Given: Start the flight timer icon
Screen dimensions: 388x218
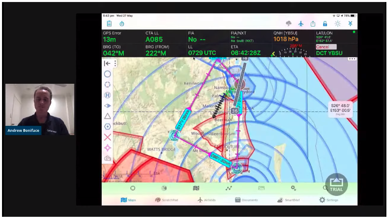Looking at the screenshot, I should point(122,24).
